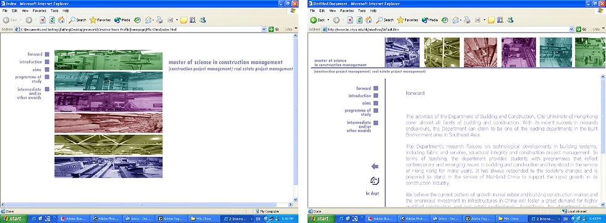The height and width of the screenshot is (223, 606).
Task: Open Favorites pane in the Untitled Document toolbar
Action: [x=408, y=20]
